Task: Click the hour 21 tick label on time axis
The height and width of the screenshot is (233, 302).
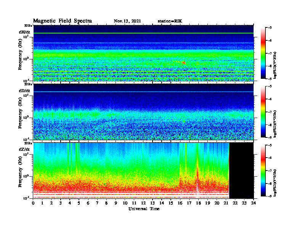Action: 226,203
